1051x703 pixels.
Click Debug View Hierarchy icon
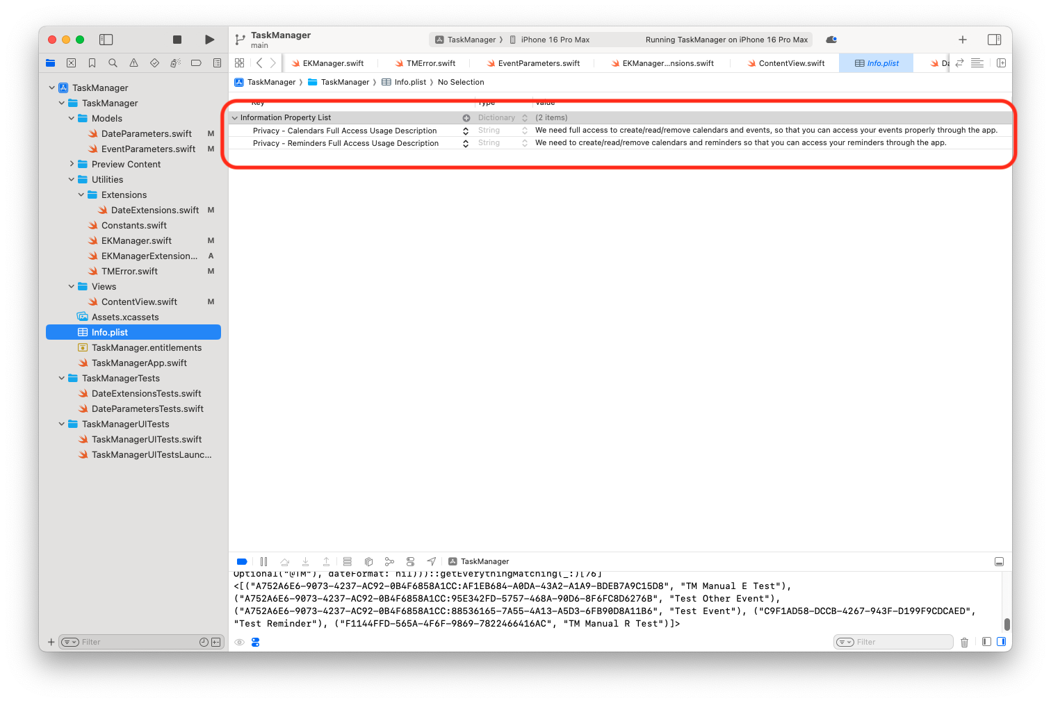pos(368,561)
